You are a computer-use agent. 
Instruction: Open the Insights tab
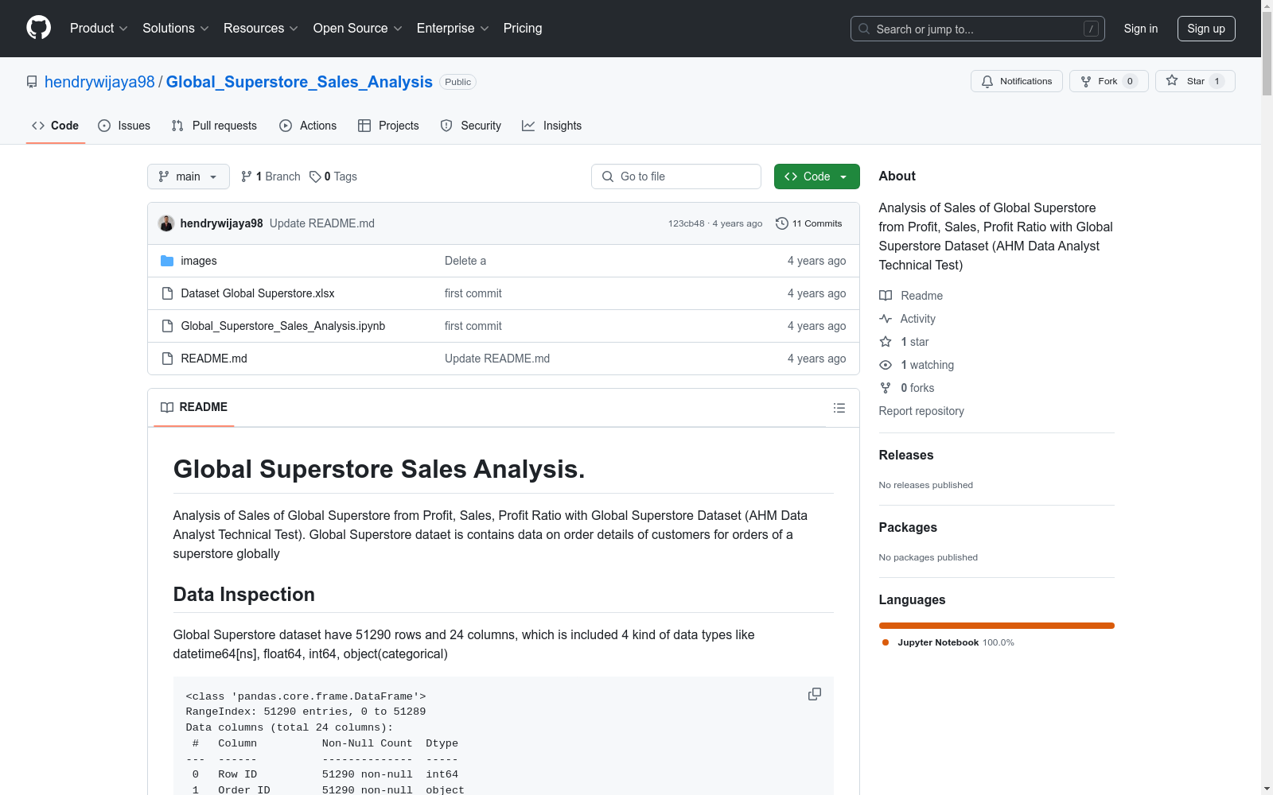[x=551, y=126]
